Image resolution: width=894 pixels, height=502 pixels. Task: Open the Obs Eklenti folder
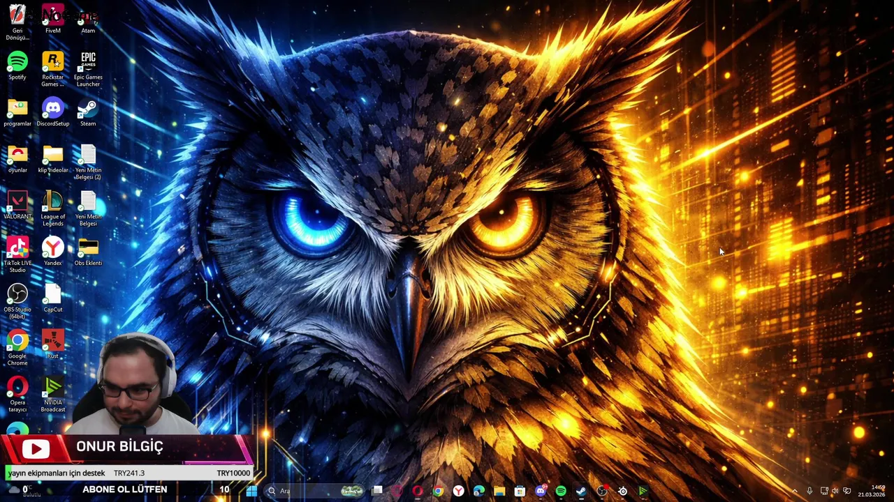point(88,252)
